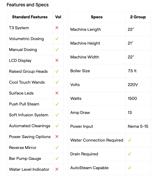Click the red X beside Surface Leds

coord(57,93)
